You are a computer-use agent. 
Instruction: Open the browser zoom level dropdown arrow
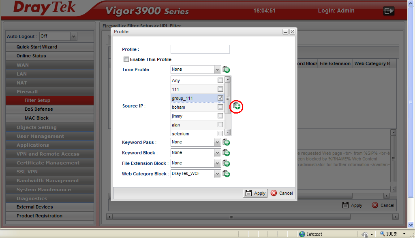pyautogui.click(x=404, y=234)
